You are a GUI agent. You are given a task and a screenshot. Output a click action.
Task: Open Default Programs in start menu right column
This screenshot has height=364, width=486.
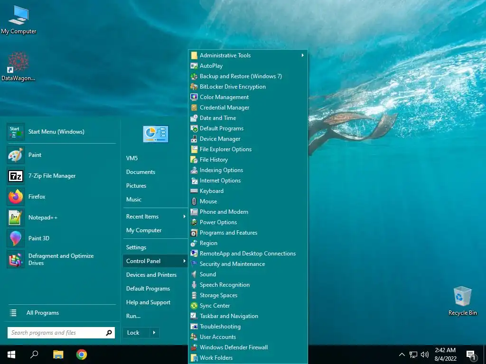156,289
